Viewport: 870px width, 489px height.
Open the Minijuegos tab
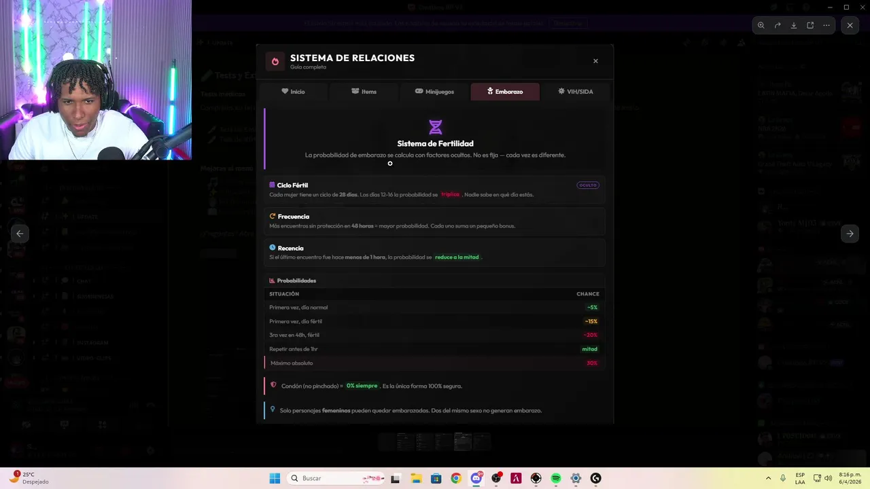tap(434, 92)
